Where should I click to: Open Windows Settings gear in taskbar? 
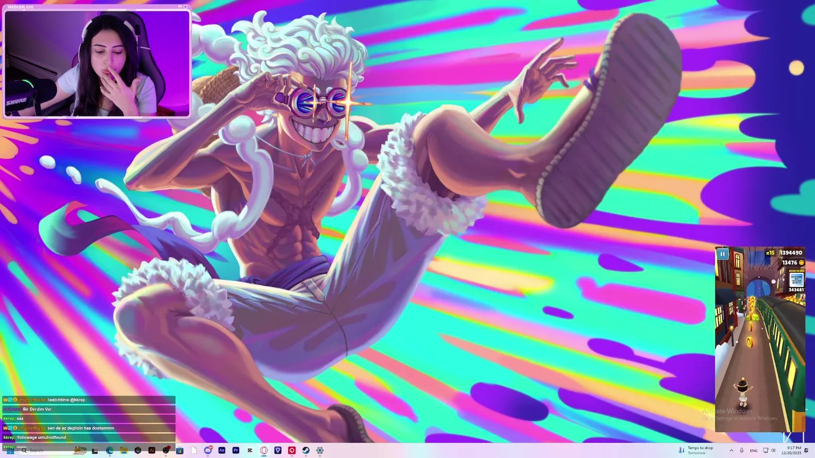click(320, 450)
